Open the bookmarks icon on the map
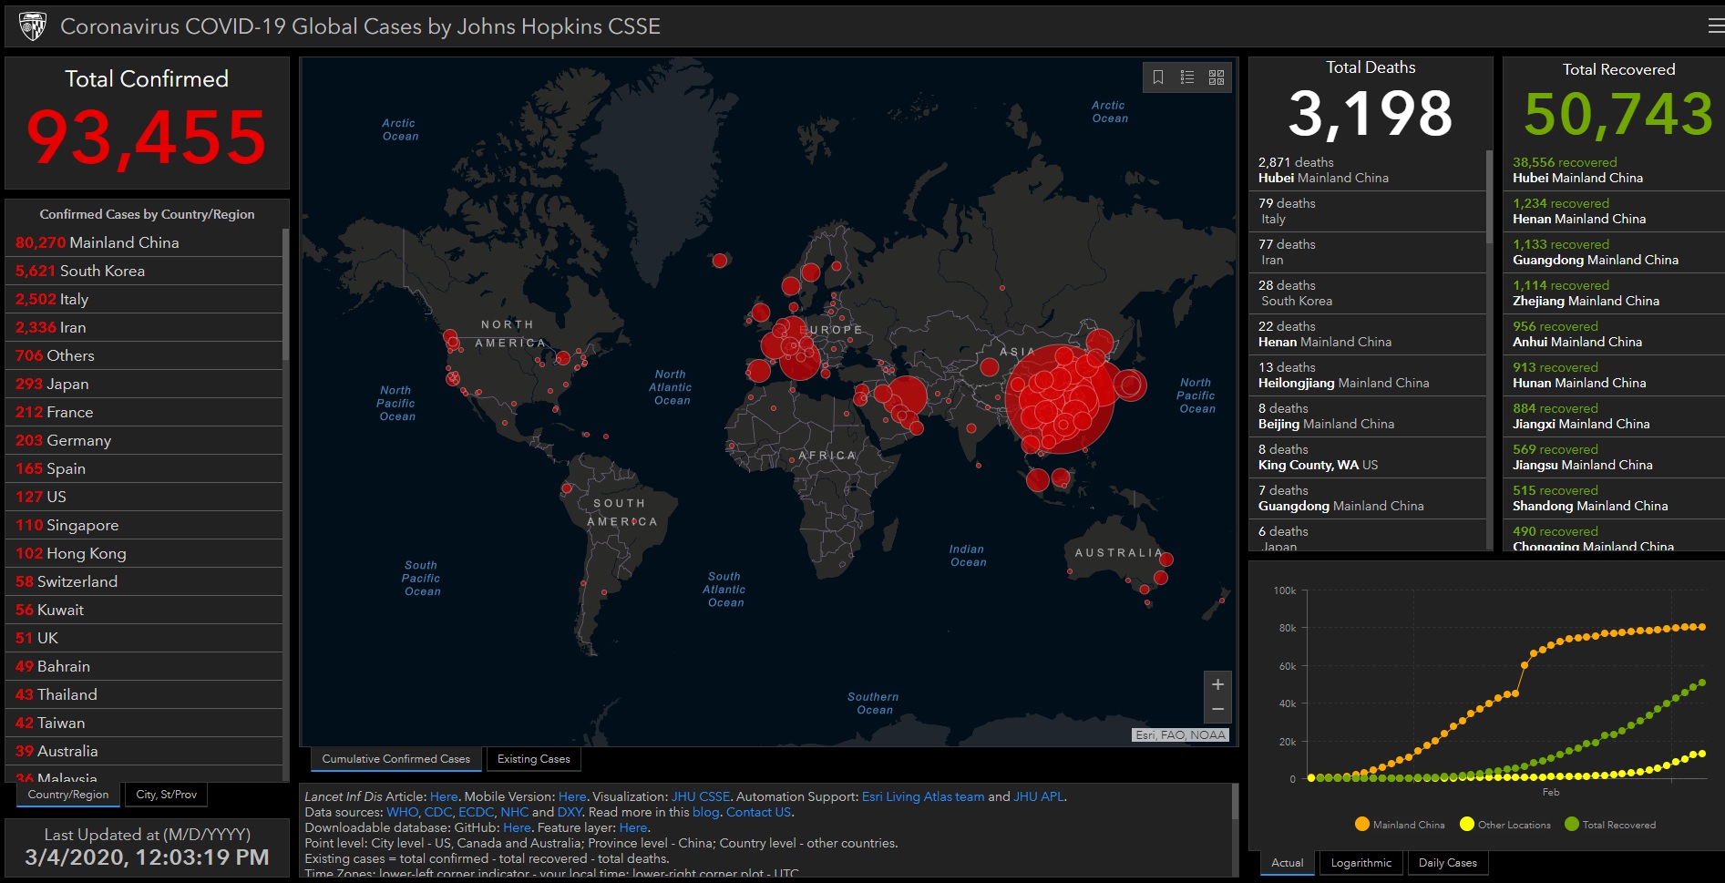 coord(1158,77)
